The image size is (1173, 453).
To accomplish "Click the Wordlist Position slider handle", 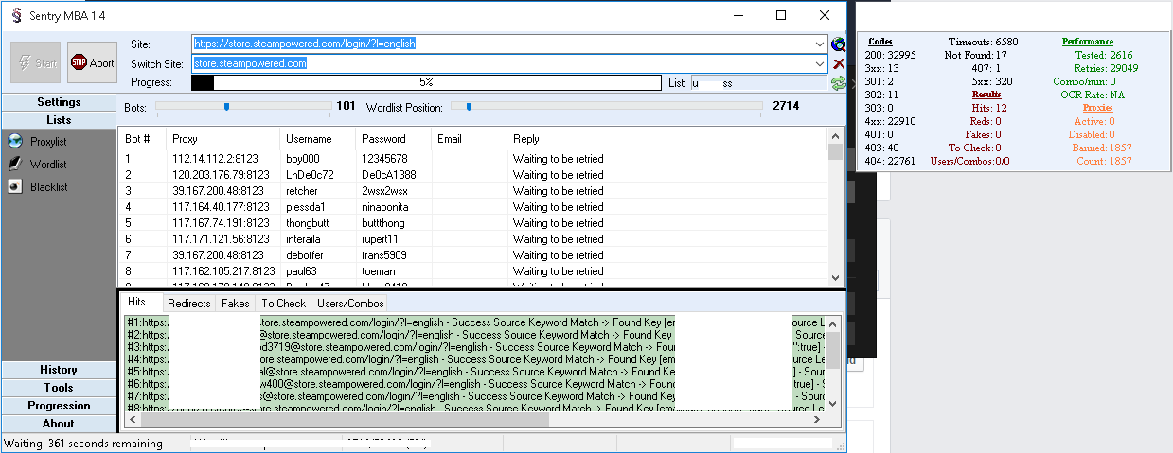I will 469,107.
